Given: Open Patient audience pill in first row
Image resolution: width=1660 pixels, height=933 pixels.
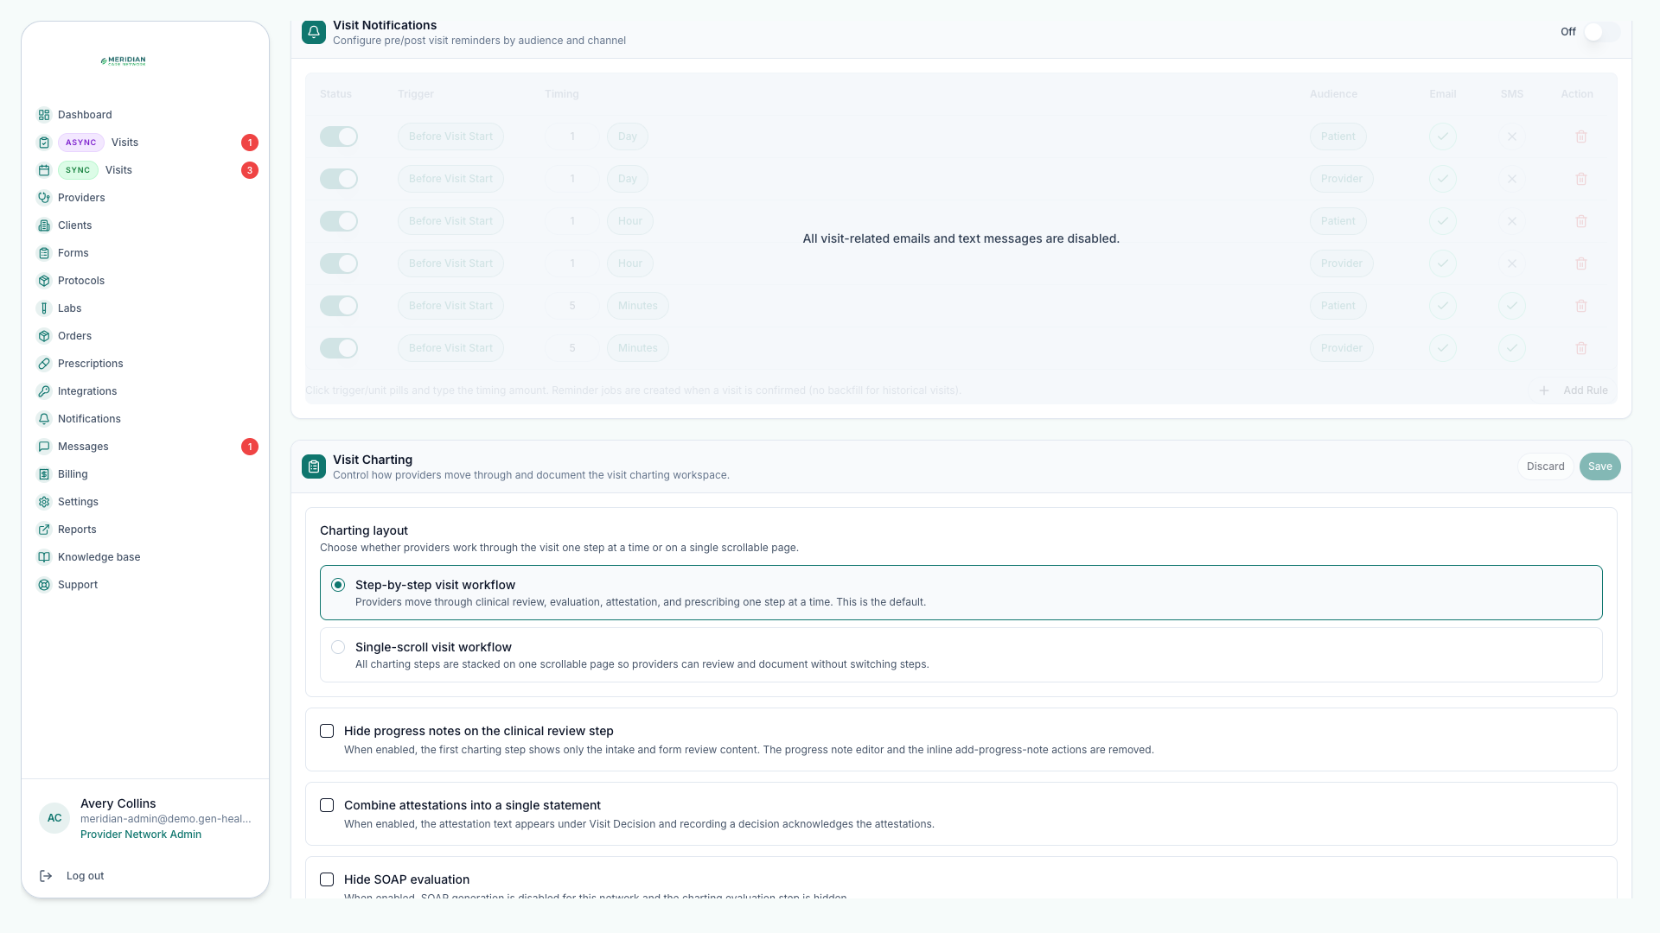Looking at the screenshot, I should click(x=1338, y=136).
